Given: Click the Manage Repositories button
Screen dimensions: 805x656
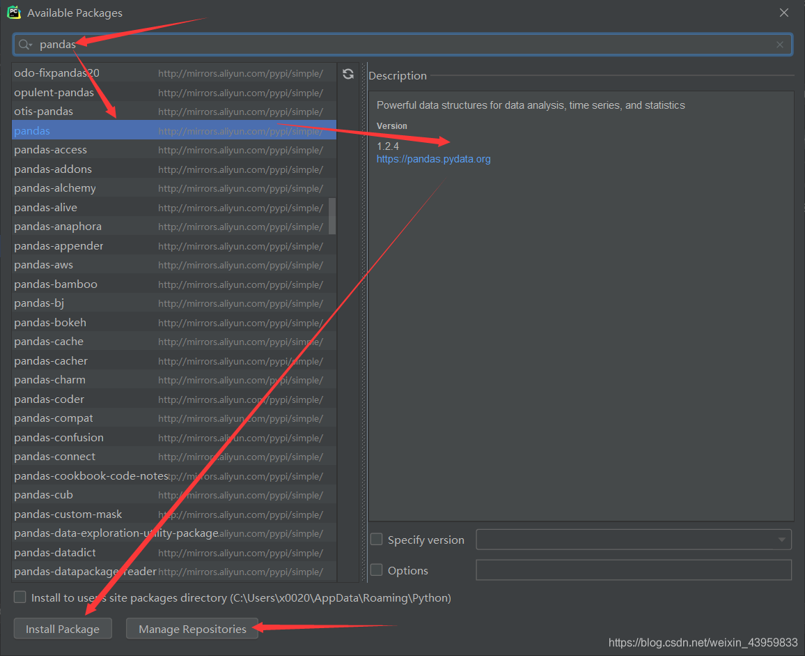Looking at the screenshot, I should [192, 629].
